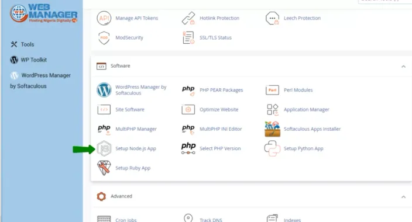412x222 pixels.
Task: Click the Advanced section title text
Action: point(121,196)
